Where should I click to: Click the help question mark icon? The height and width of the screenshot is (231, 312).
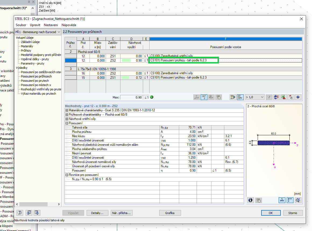click(20, 213)
